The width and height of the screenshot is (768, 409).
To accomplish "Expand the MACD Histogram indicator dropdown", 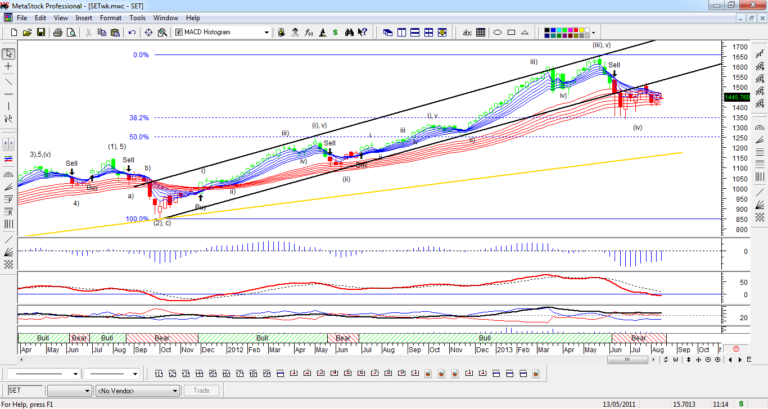I will [x=267, y=33].
